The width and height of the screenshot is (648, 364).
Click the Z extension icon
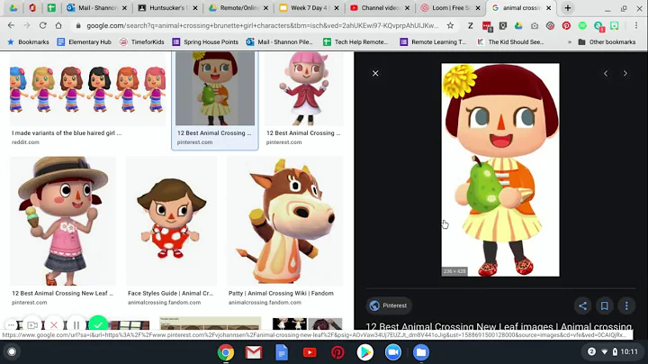(x=471, y=25)
